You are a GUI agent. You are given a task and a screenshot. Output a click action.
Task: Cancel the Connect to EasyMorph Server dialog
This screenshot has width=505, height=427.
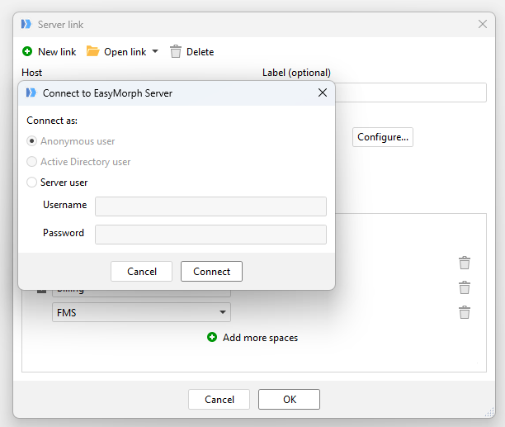coord(141,272)
